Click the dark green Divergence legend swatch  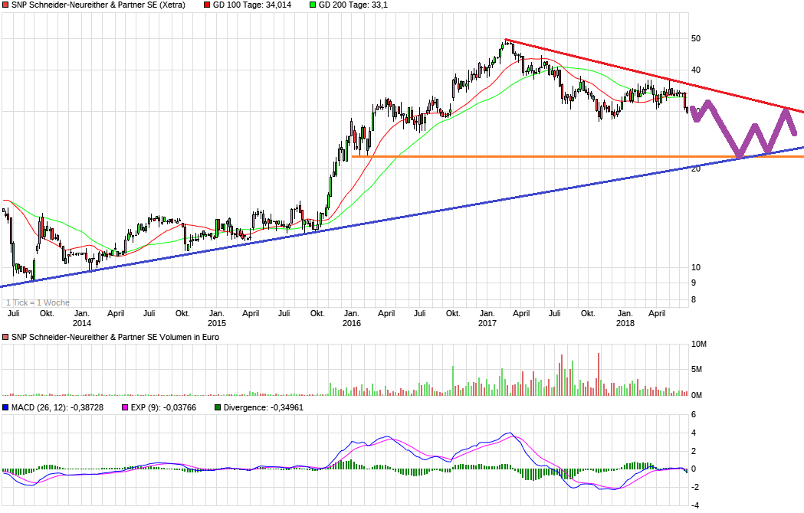coord(218,407)
